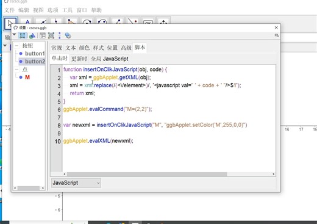Click code editor scroll-left arrow
317x224 pixels.
(65, 174)
